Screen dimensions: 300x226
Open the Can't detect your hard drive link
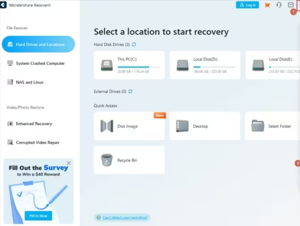[x=125, y=217]
